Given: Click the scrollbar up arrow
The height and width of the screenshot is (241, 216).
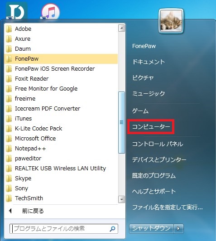Looking at the screenshot, I should [x=121, y=28].
